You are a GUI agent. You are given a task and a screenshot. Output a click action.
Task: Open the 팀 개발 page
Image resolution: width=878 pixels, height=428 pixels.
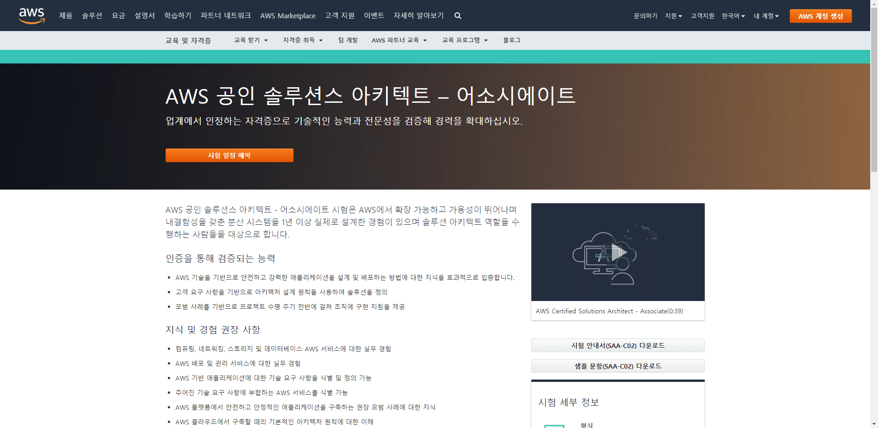click(x=348, y=40)
